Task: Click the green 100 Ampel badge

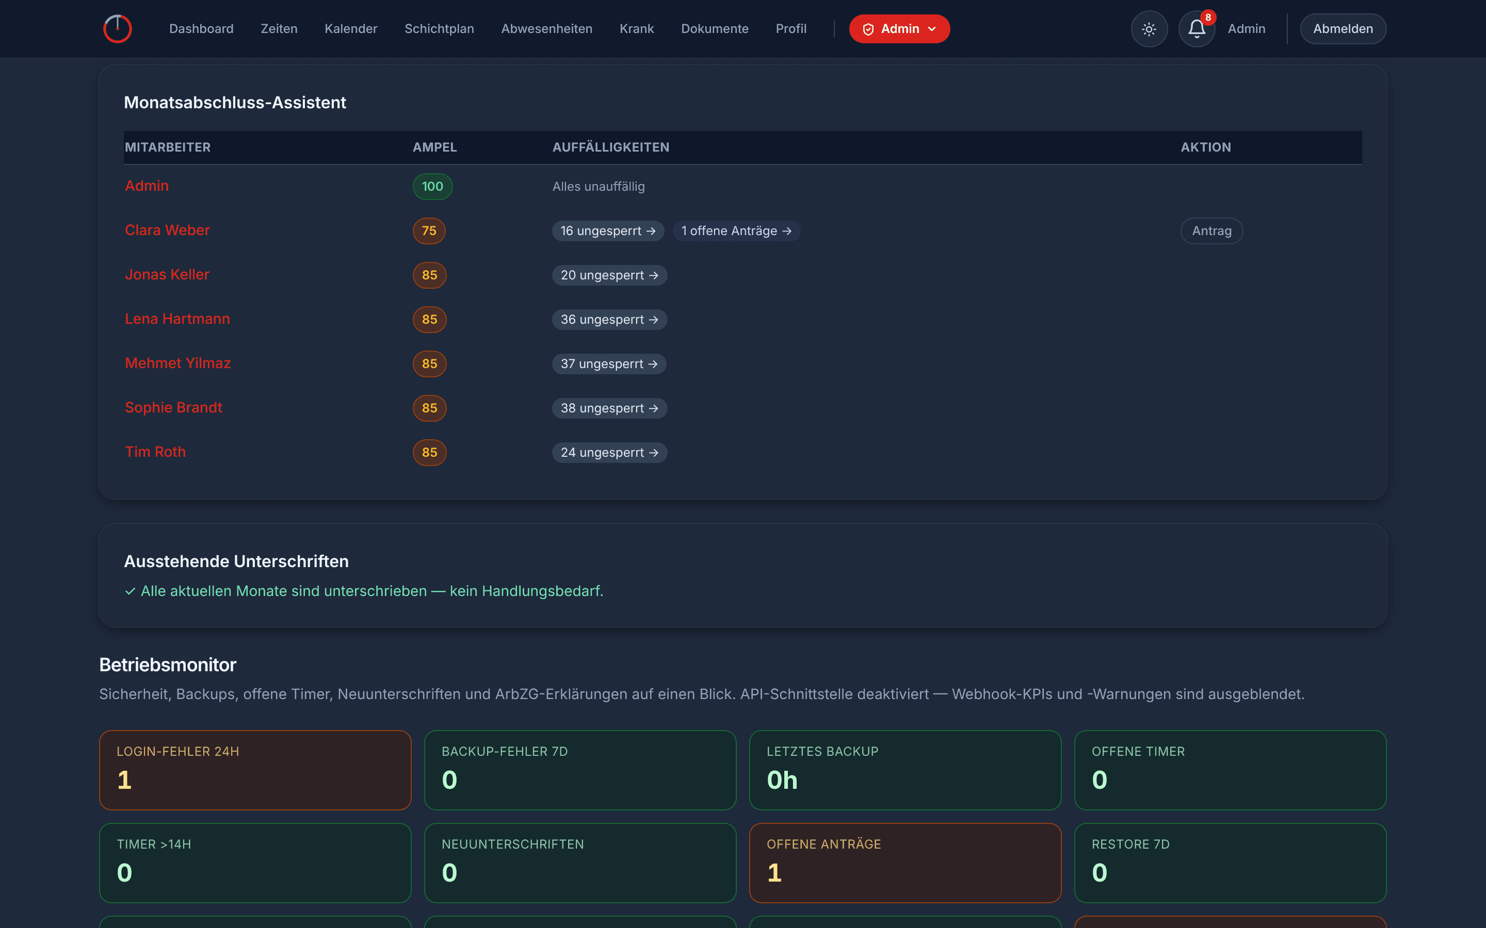Action: [x=432, y=186]
